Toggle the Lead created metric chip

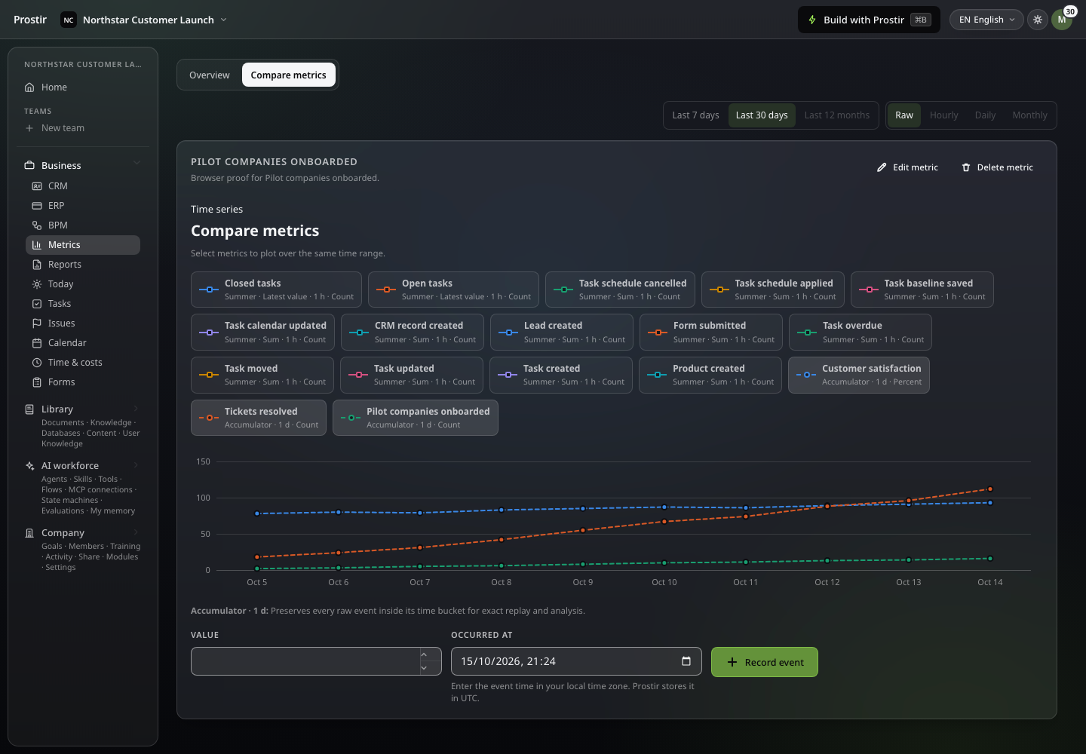click(x=562, y=333)
